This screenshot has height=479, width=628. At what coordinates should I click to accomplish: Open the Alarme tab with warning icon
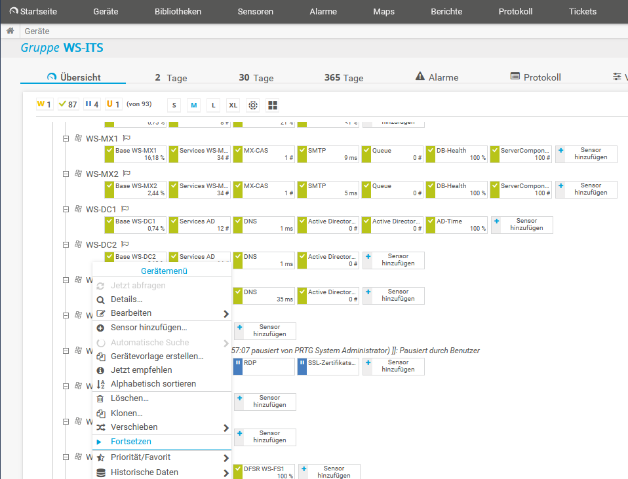click(437, 77)
